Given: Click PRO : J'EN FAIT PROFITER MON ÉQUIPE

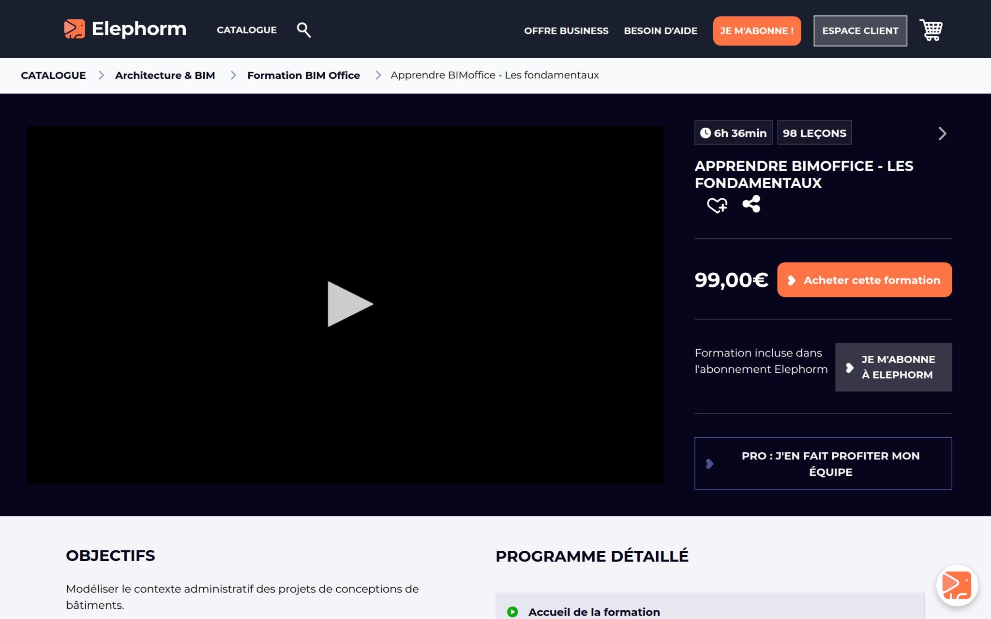Looking at the screenshot, I should point(823,463).
